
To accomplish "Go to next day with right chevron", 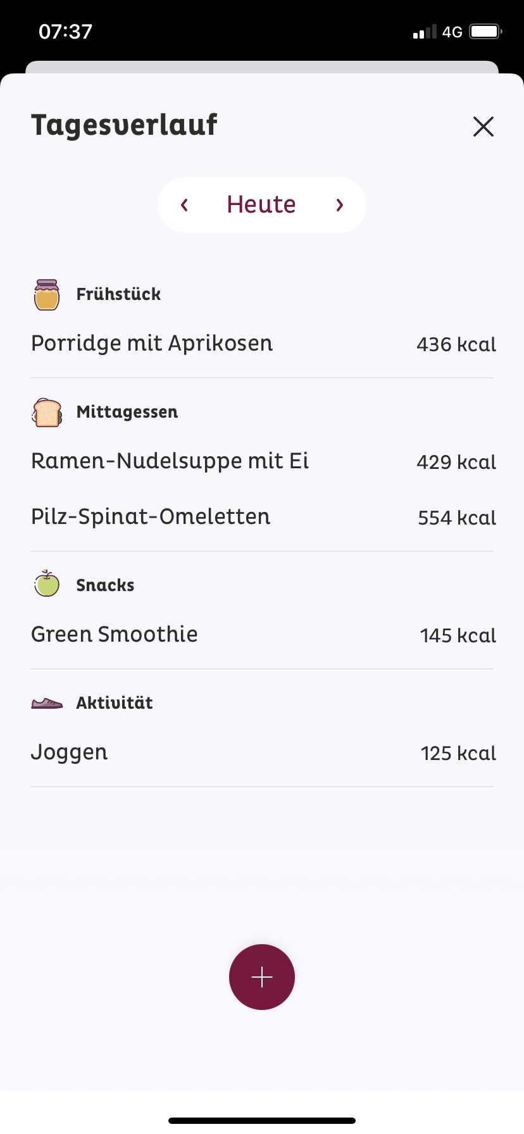I will tap(340, 205).
